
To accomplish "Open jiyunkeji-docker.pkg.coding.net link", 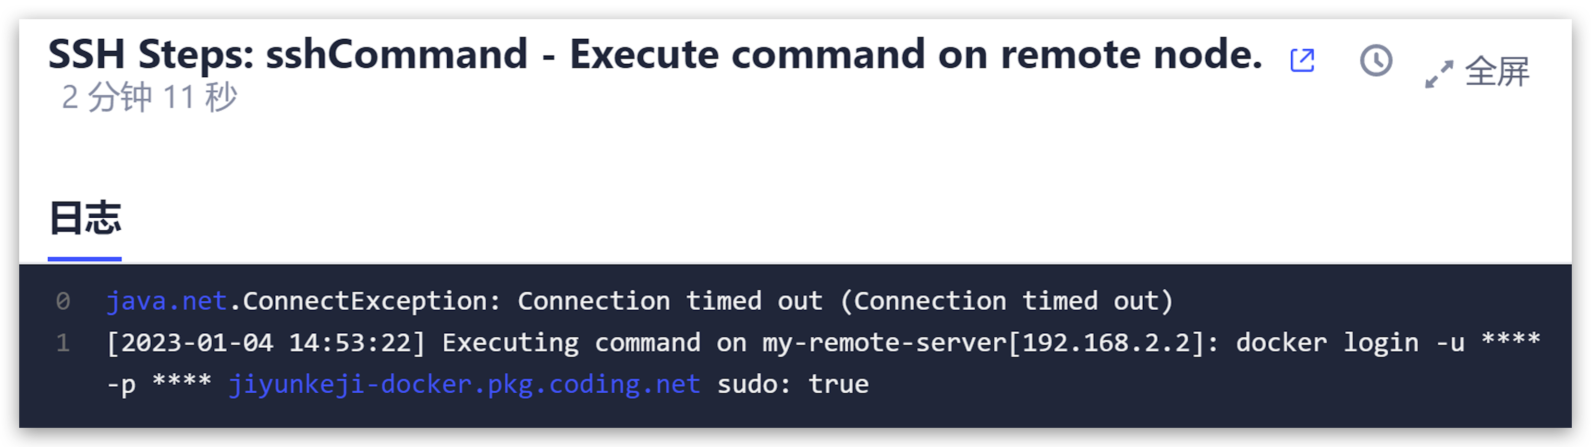I will click(x=465, y=385).
